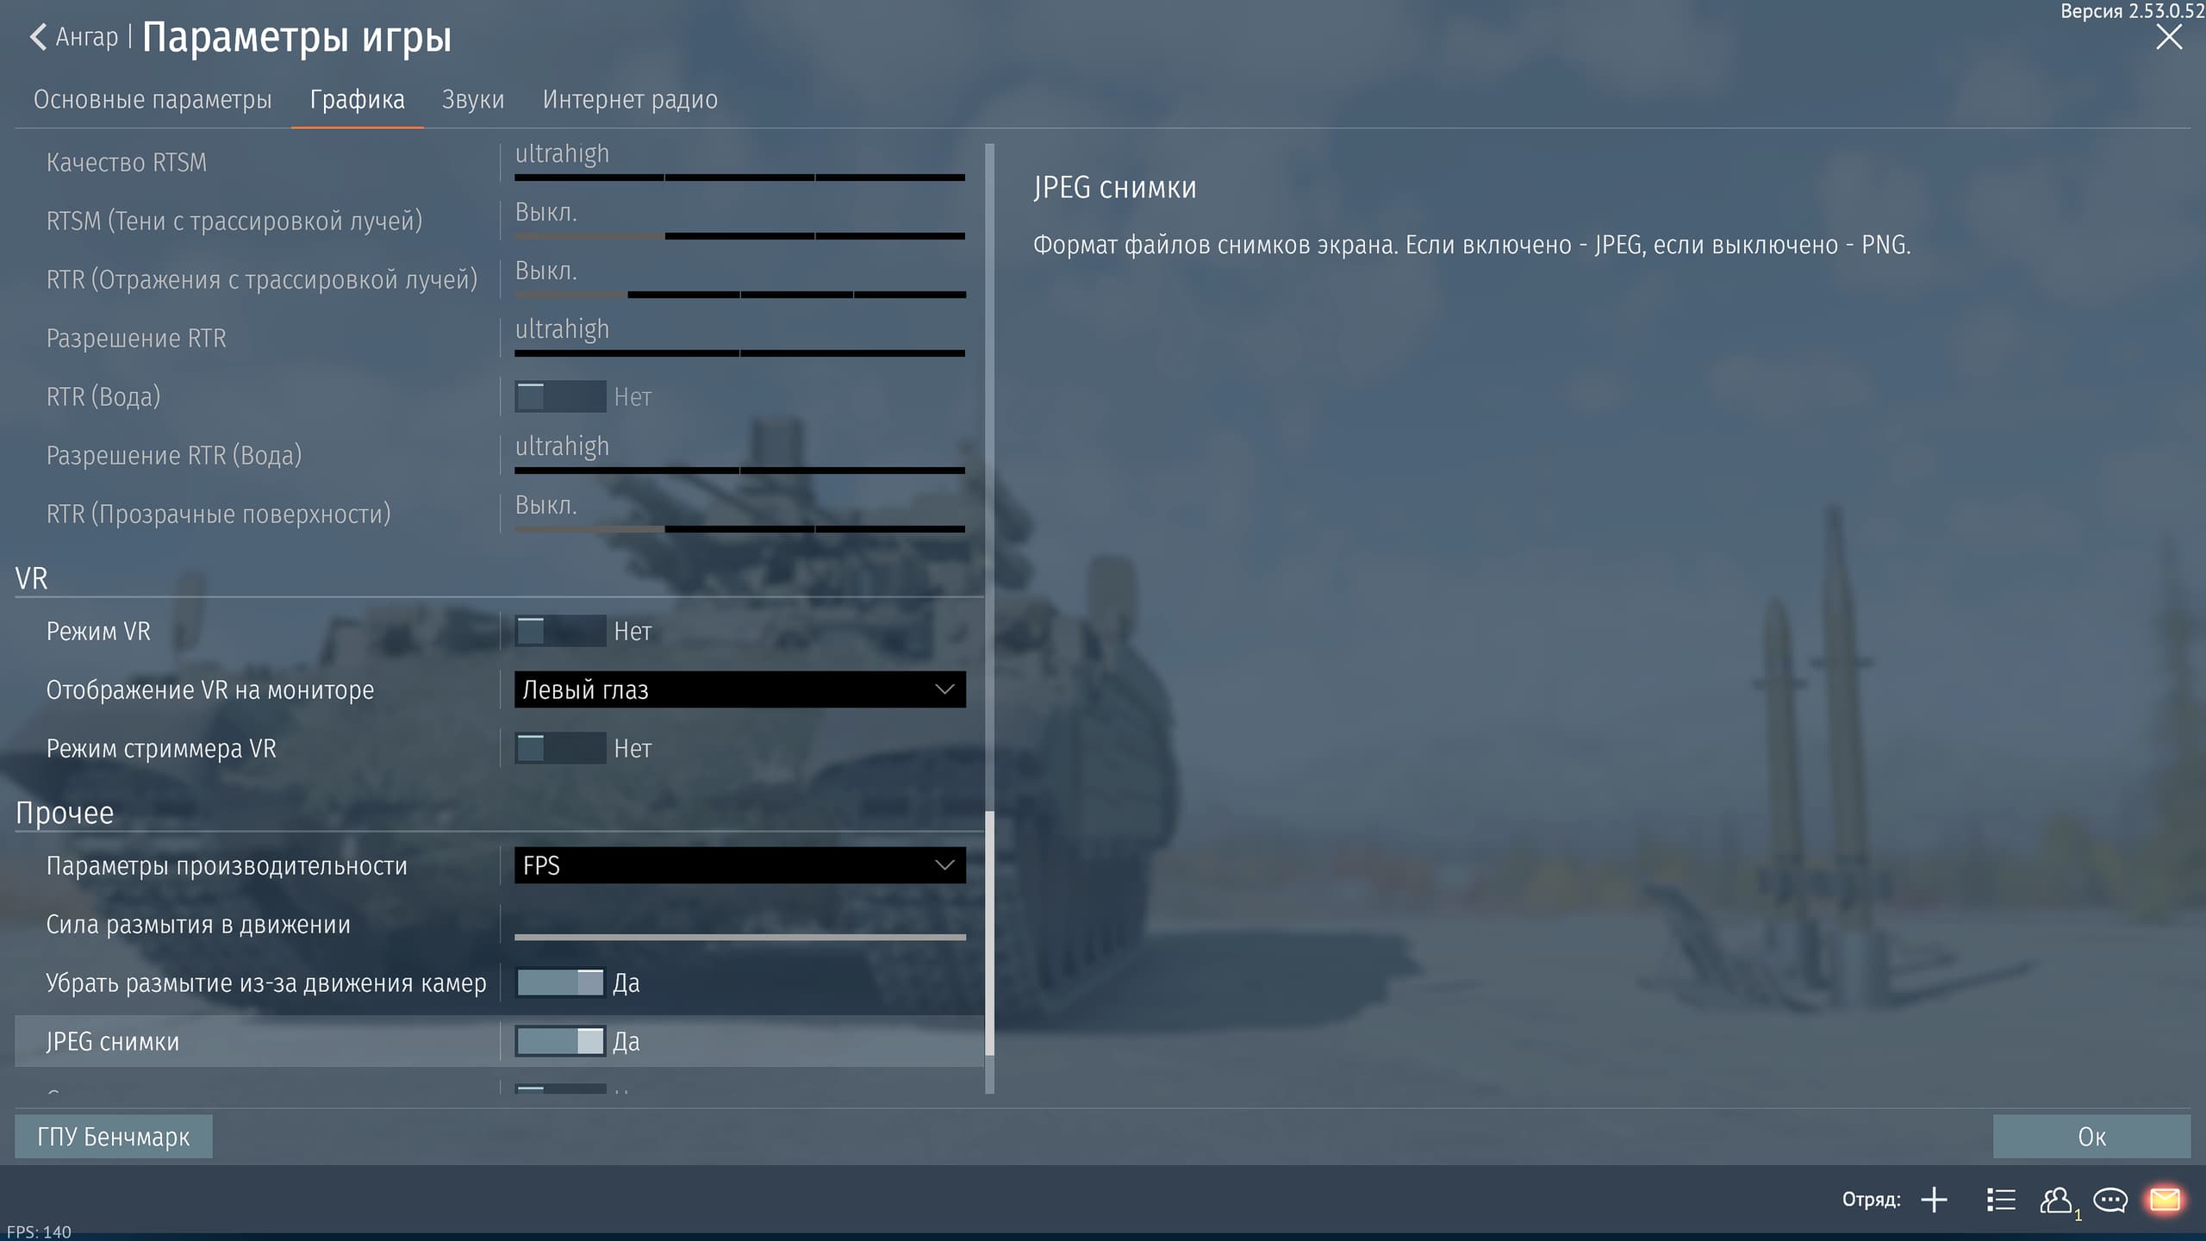Toggle Режим стриммера VR switch
The width and height of the screenshot is (2206, 1241).
pos(560,748)
